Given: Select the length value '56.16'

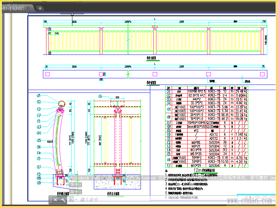Looking at the screenshot, I should pos(225,115).
